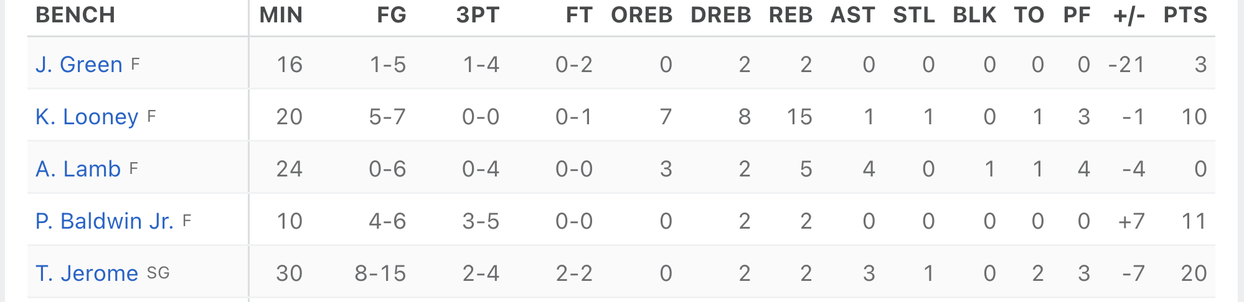The height and width of the screenshot is (302, 1244).
Task: Click the FT column header
Action: pyautogui.click(x=579, y=15)
